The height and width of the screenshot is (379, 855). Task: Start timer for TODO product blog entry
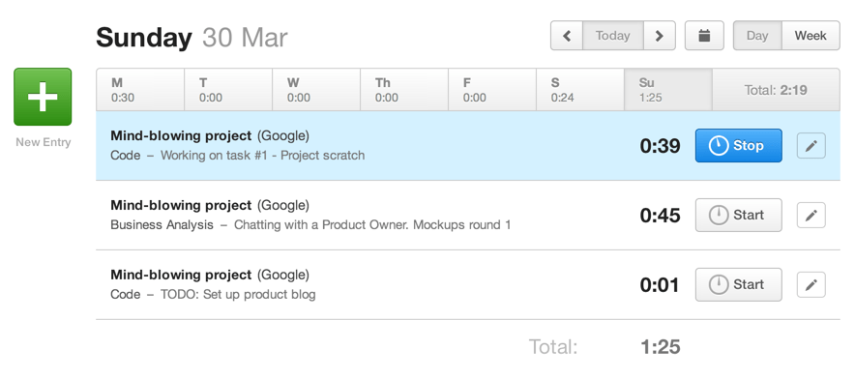pos(738,284)
